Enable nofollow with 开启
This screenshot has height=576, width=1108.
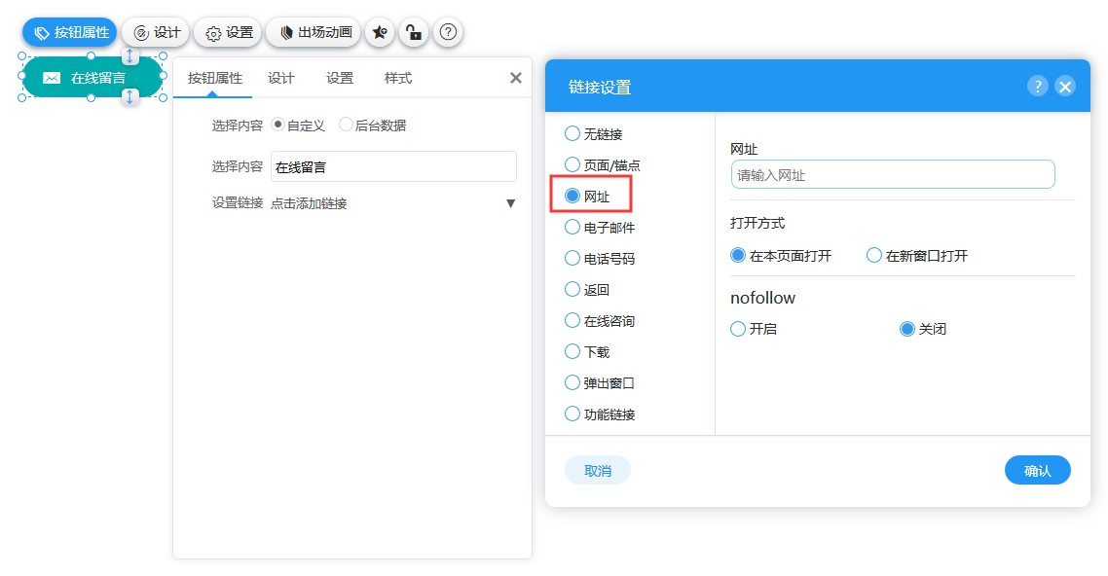(754, 329)
